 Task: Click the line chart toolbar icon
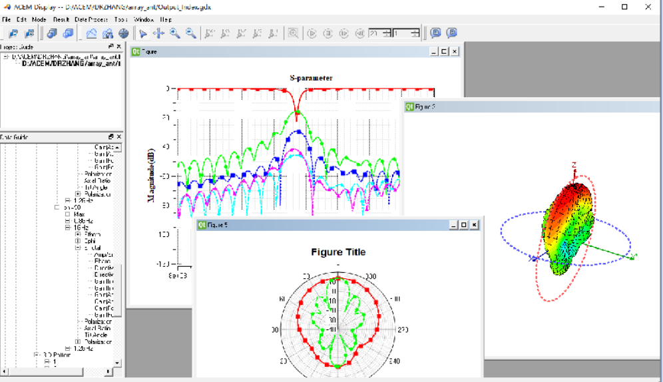pos(92,33)
